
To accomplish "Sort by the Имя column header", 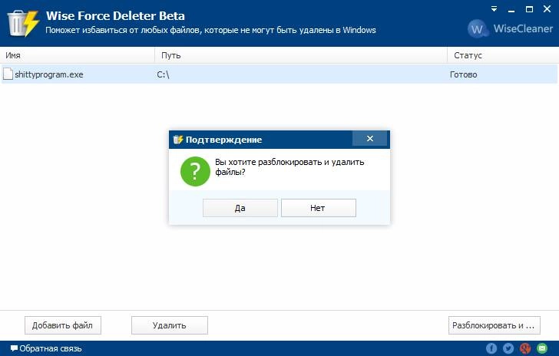I will coord(78,55).
